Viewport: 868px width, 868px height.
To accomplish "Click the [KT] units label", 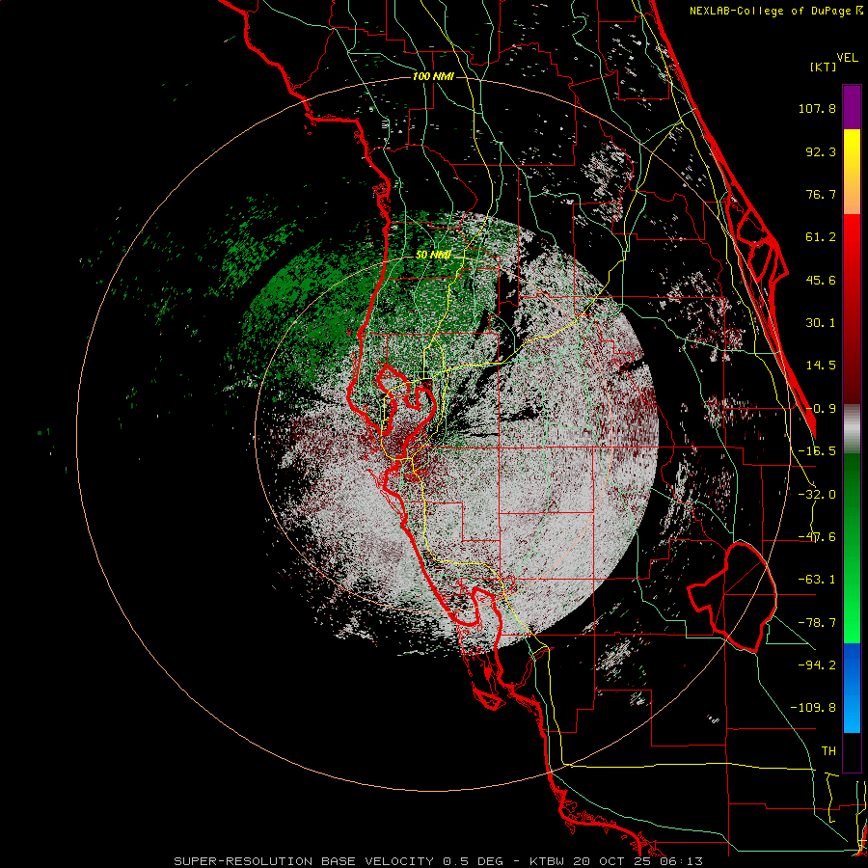I will point(824,67).
